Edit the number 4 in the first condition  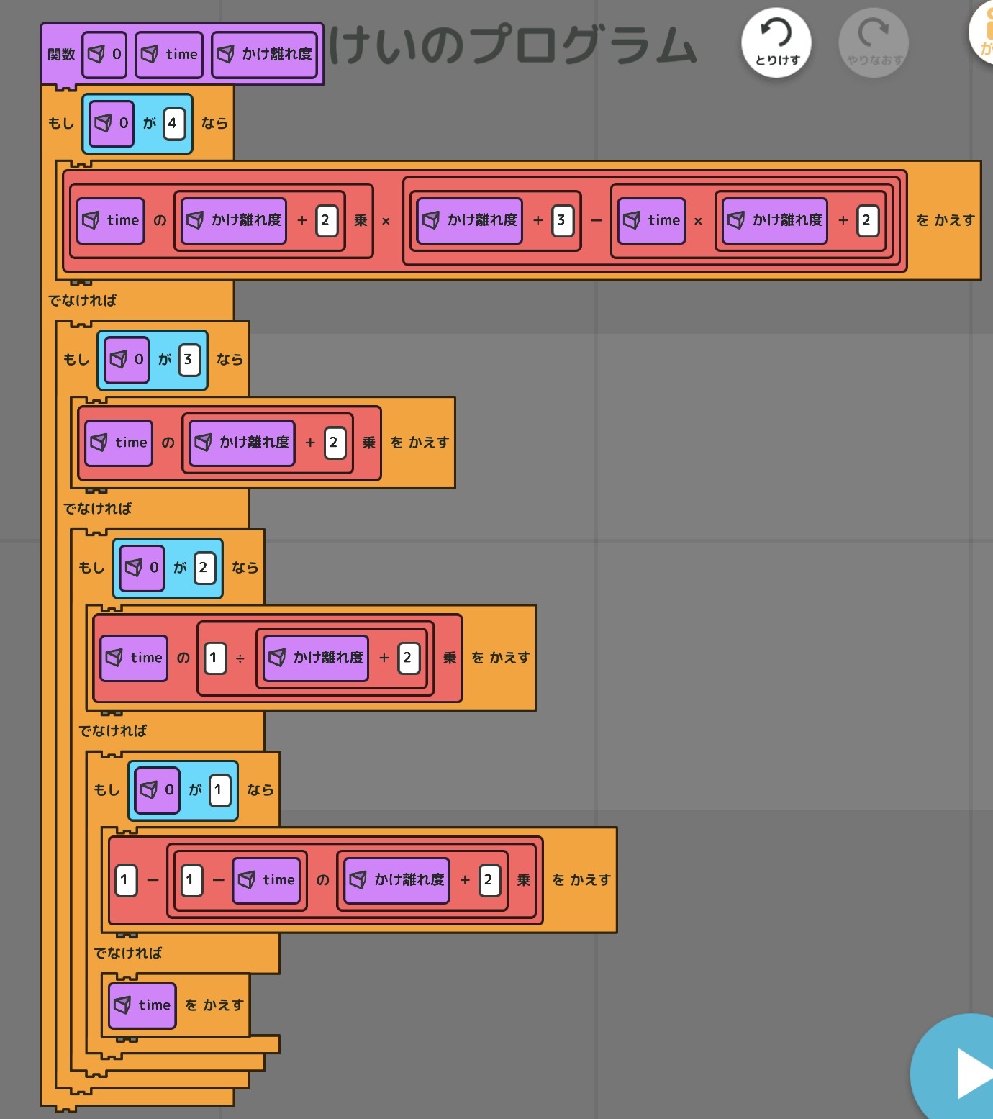[173, 123]
